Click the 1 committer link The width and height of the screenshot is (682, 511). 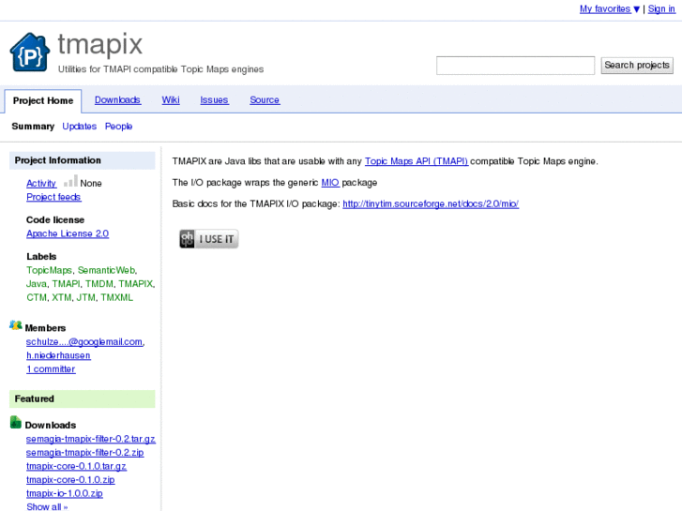(51, 368)
